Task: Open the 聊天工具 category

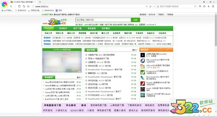Action: [105, 33]
